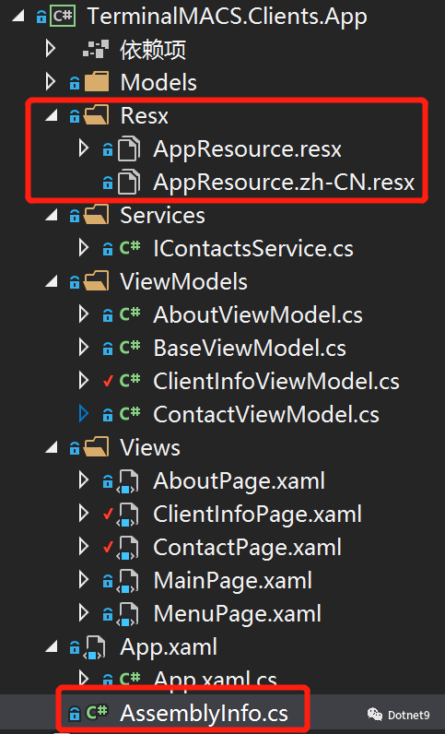Click the C# icon of ClientInfoViewModel.cs
Image resolution: width=445 pixels, height=734 pixels.
[130, 380]
